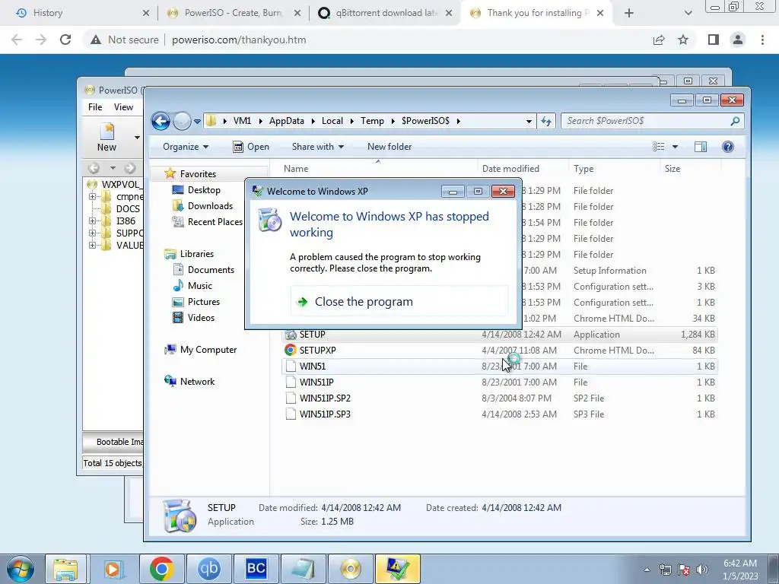The height and width of the screenshot is (584, 779).
Task: Select the WIN51IP.SP2 file
Action: (499, 398)
